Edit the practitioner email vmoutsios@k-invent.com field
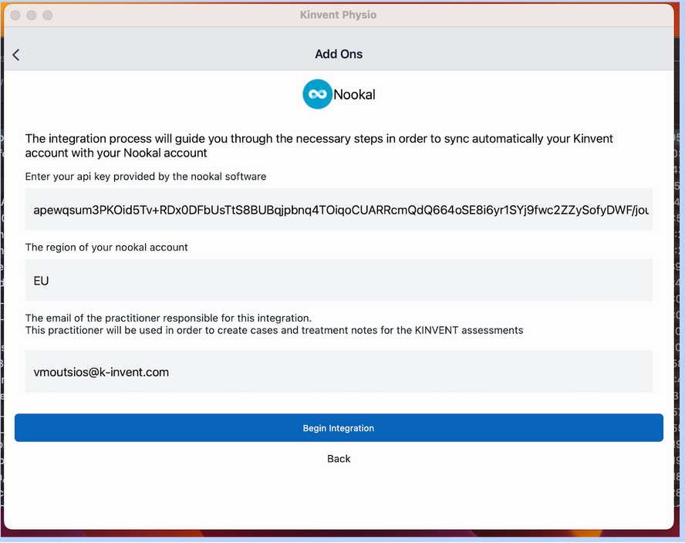 click(x=339, y=372)
